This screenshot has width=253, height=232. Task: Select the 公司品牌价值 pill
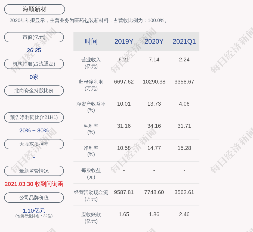[x=34, y=198]
